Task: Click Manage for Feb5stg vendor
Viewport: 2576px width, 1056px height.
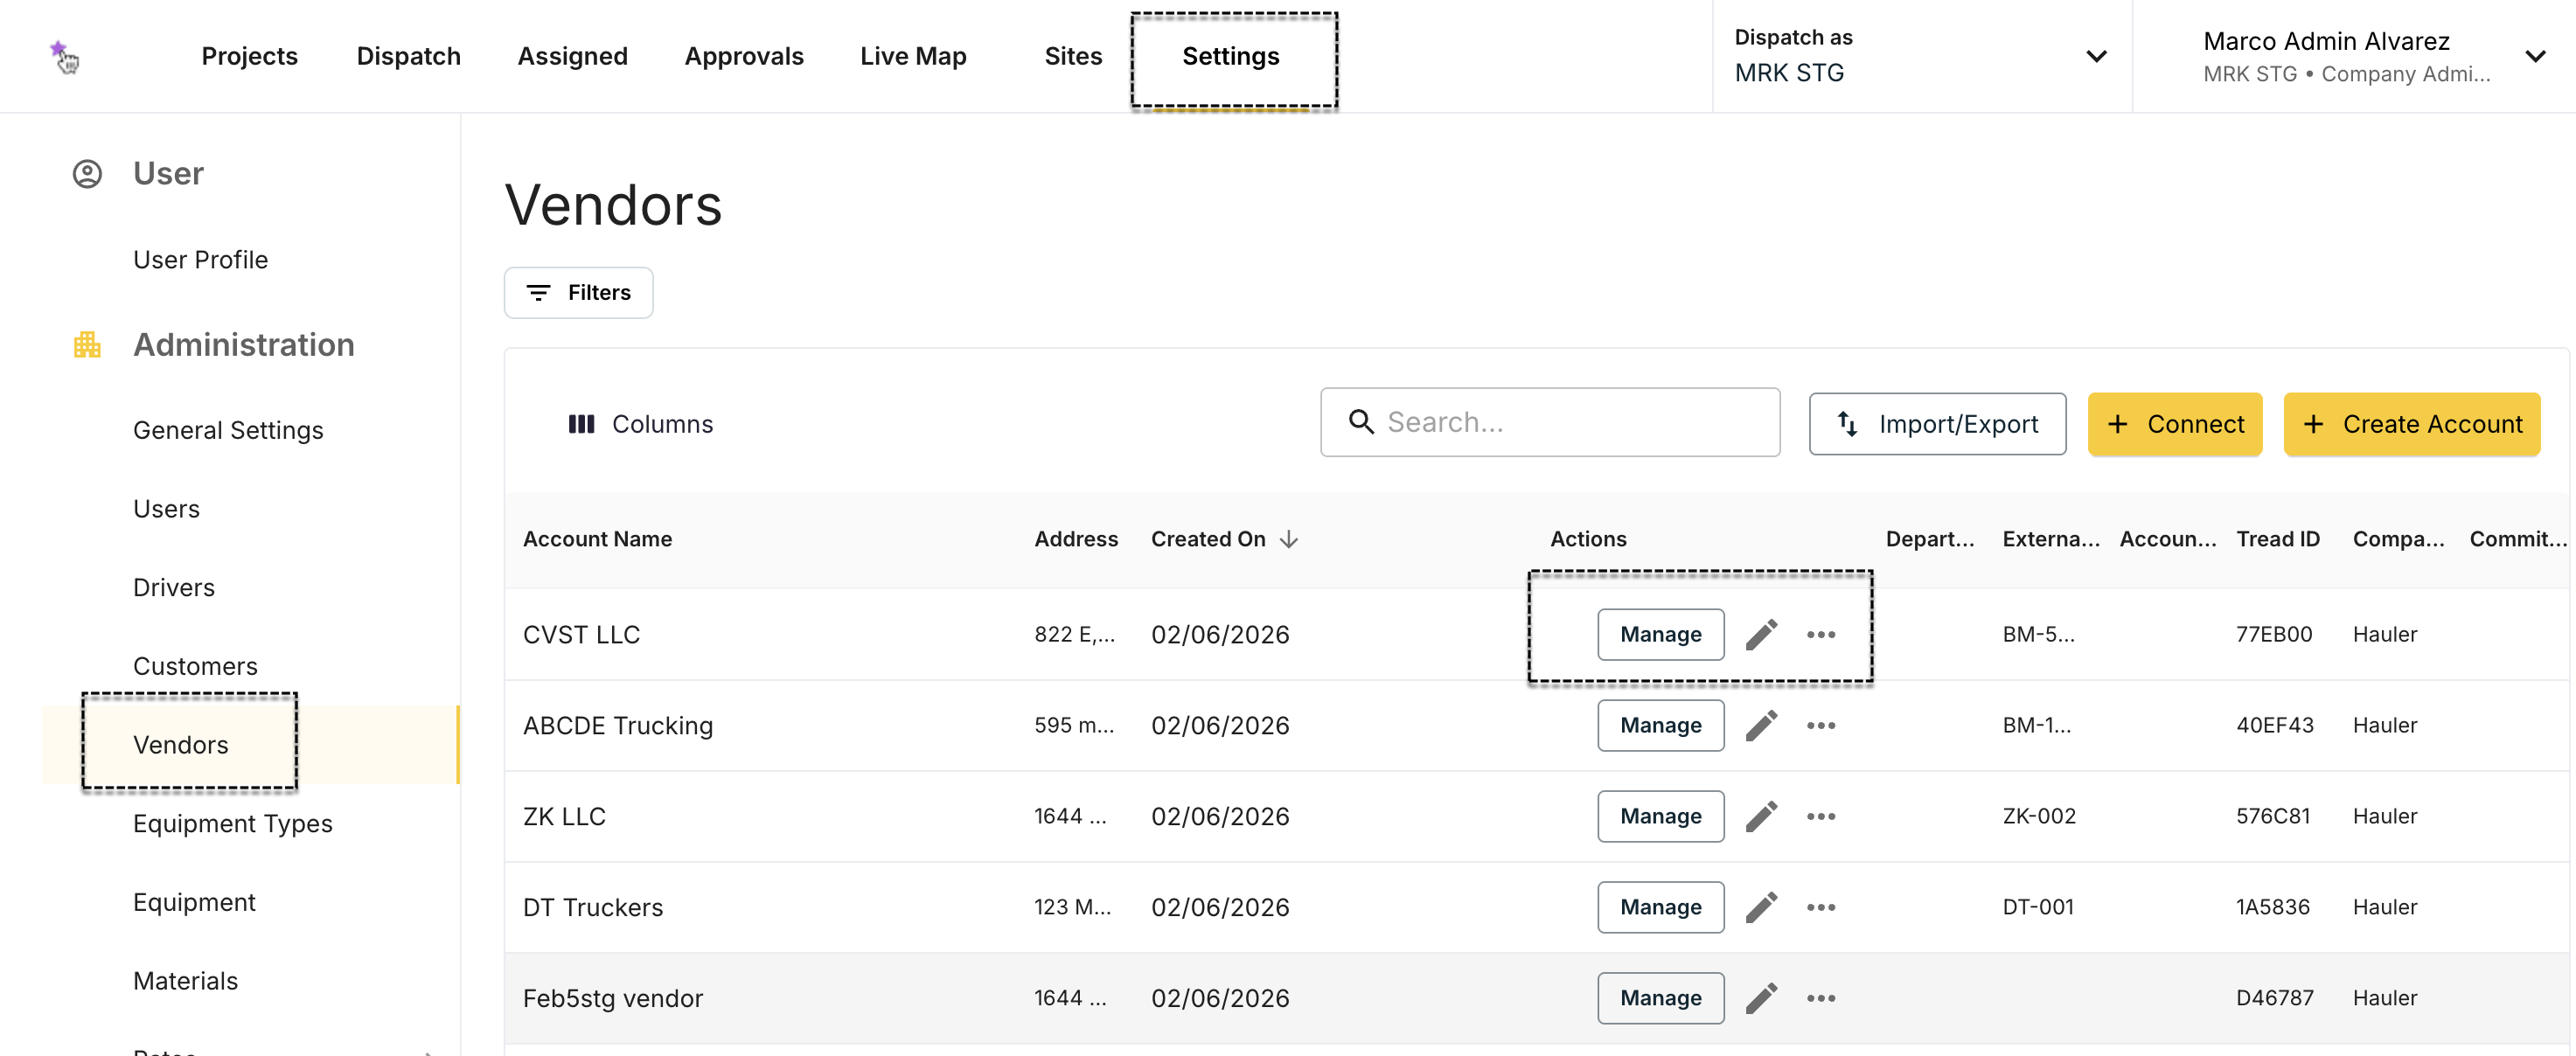Action: 1660,999
